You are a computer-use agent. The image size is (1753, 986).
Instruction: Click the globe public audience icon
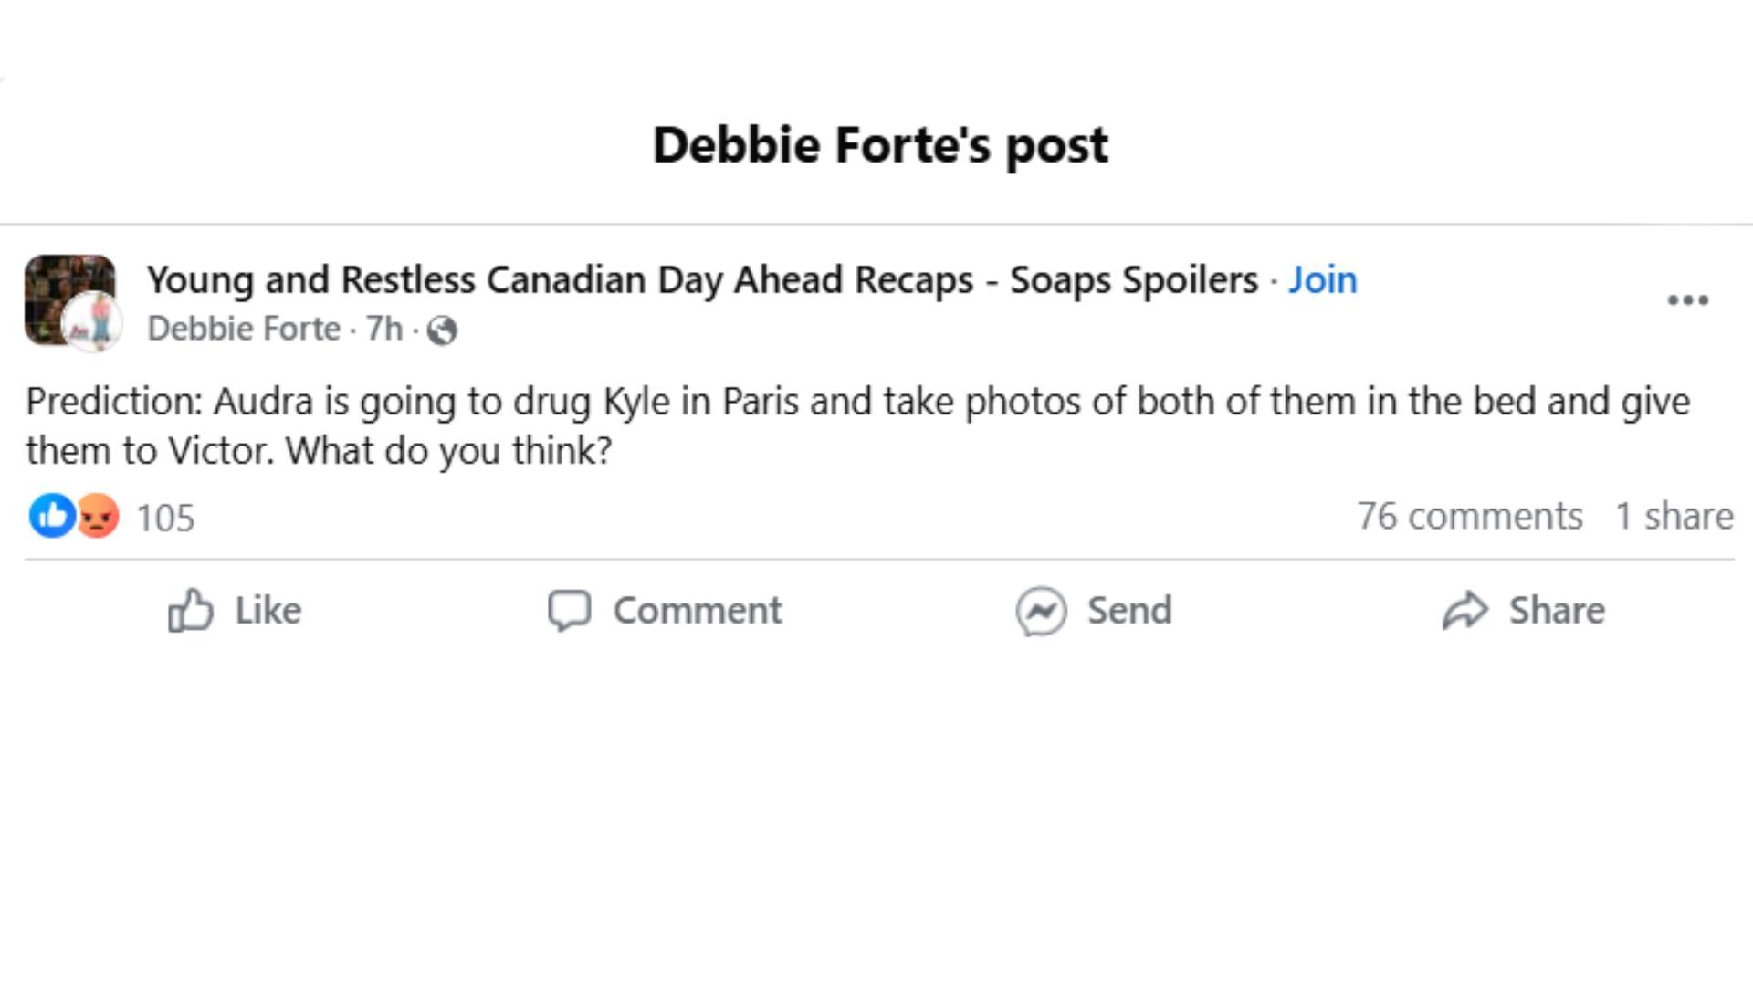click(442, 330)
